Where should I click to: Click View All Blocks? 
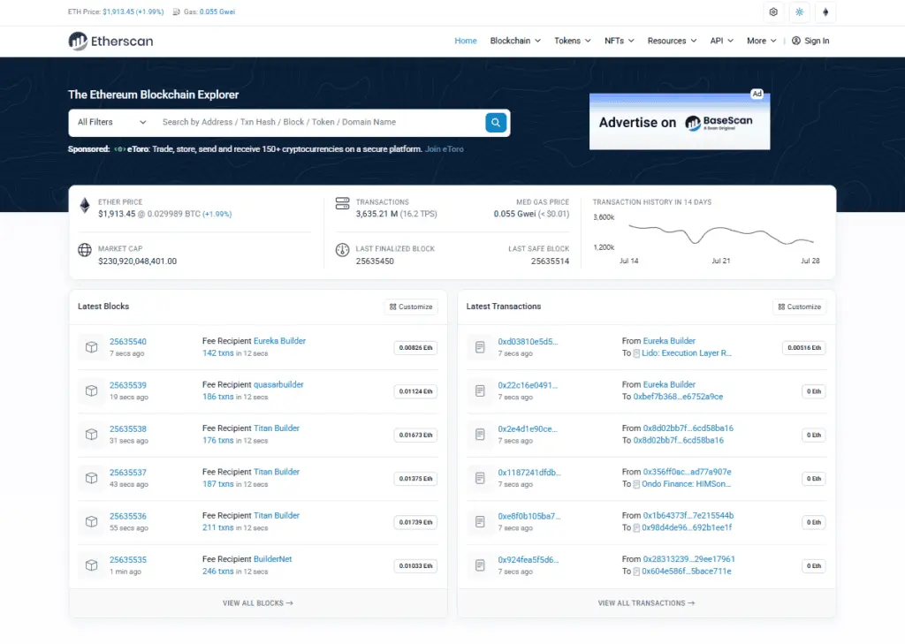point(258,603)
